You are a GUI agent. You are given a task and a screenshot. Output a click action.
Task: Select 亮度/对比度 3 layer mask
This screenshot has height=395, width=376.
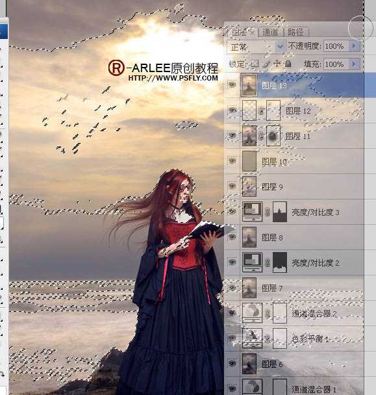(x=280, y=212)
